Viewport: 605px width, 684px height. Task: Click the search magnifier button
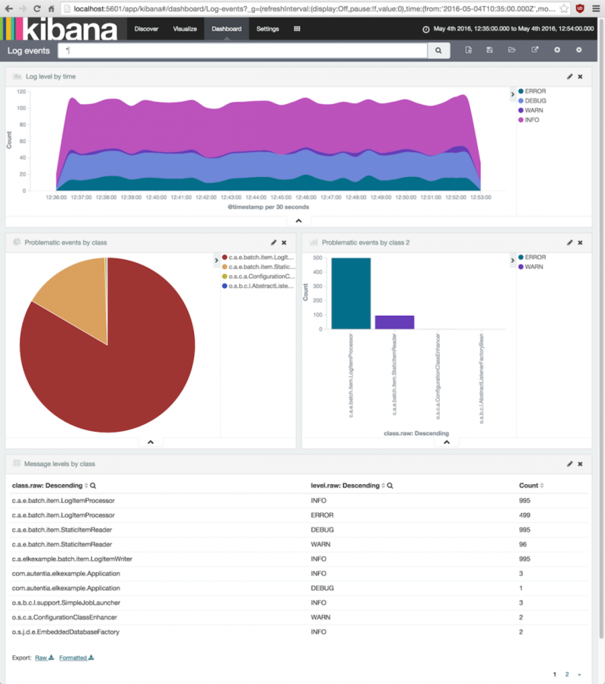(x=438, y=51)
